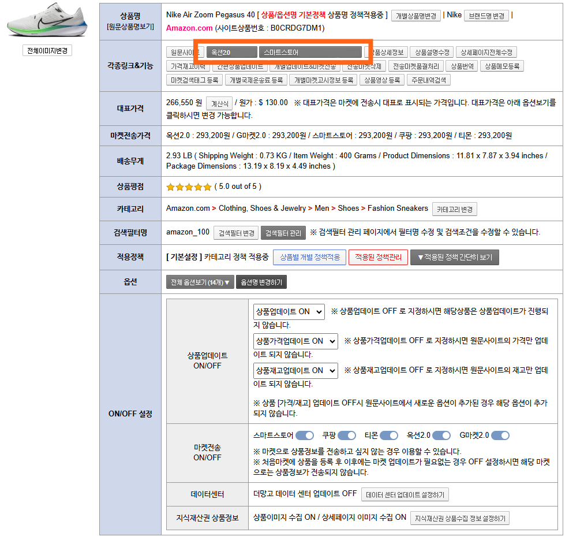Open the 데이터 센터 업데이트 설정하기 button
Viewport: 569px width, 540px height.
coord(405,495)
